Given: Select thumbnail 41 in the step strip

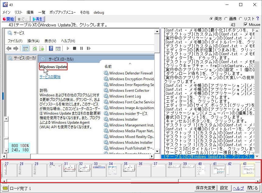Looking at the screenshot, I should pos(218,170).
